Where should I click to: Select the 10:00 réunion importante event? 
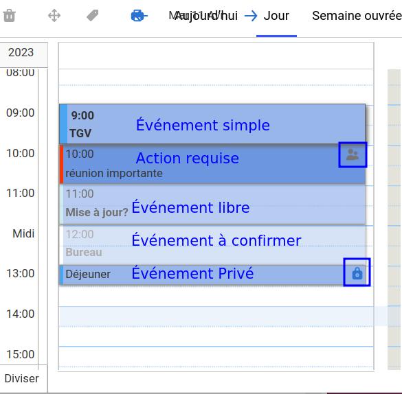point(212,164)
